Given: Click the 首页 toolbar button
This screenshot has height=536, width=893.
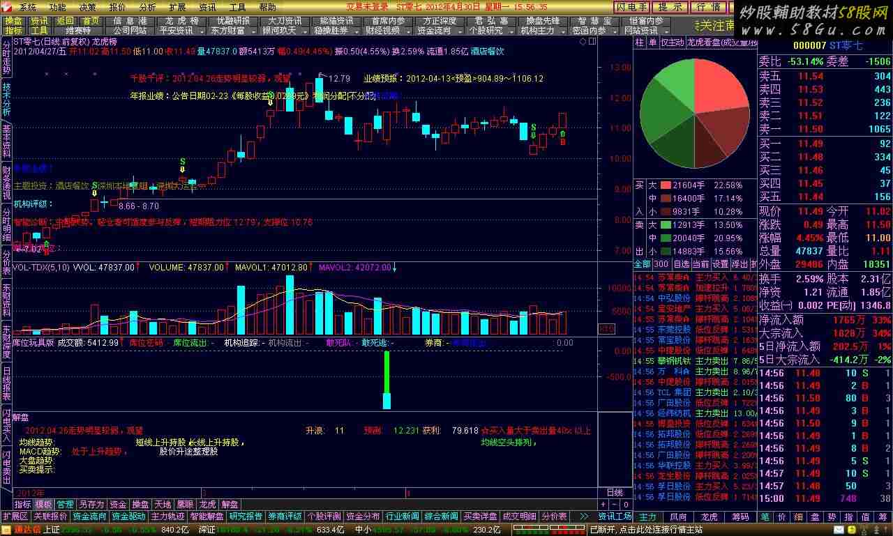Looking at the screenshot, I should (91, 21).
